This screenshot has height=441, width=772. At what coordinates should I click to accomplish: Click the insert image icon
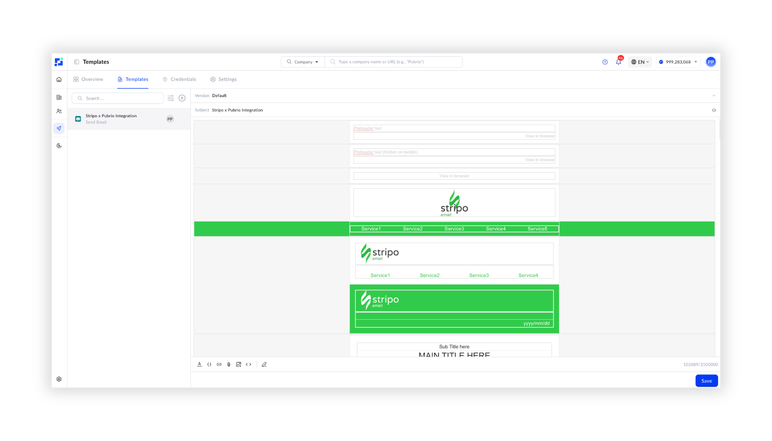tap(239, 364)
